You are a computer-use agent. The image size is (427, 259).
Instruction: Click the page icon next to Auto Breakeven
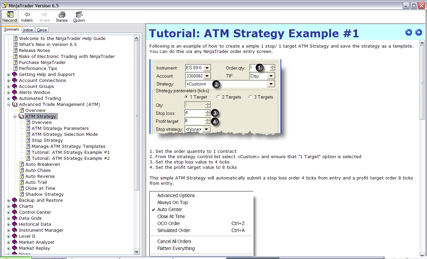pyautogui.click(x=22, y=164)
